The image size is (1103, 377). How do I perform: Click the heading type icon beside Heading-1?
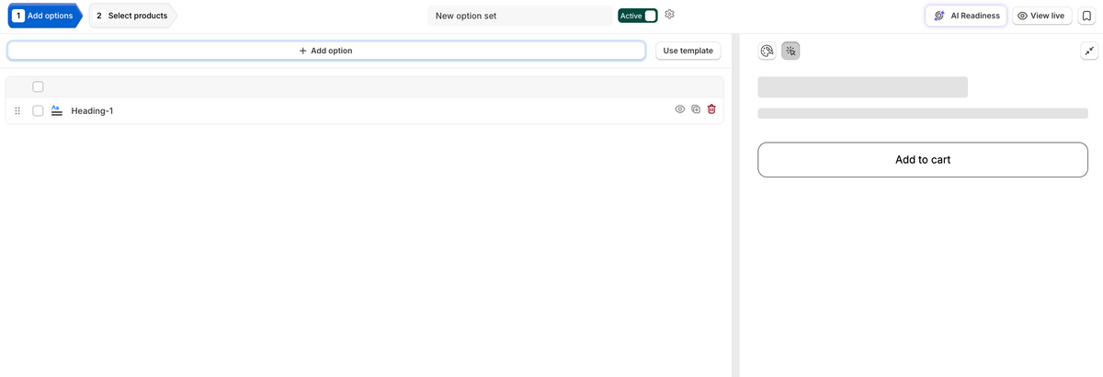[56, 110]
